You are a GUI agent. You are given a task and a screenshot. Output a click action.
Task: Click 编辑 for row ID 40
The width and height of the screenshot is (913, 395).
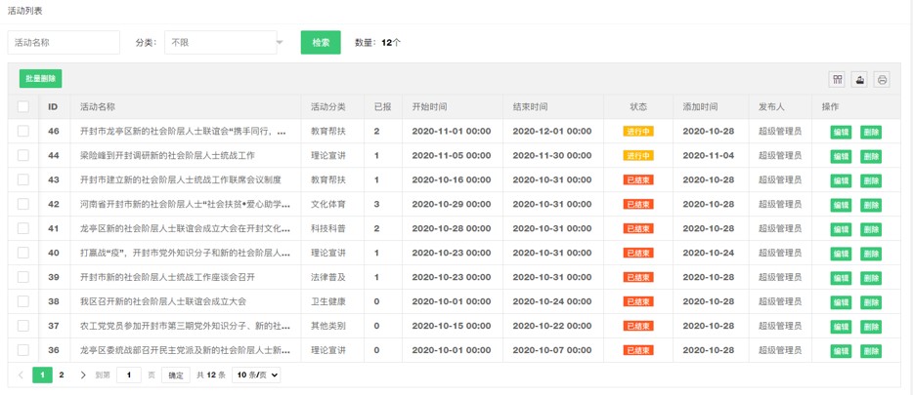[841, 254]
